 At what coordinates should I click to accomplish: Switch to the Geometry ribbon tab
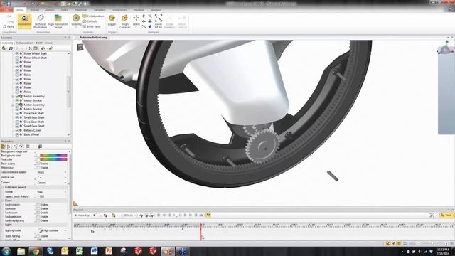tap(100, 10)
